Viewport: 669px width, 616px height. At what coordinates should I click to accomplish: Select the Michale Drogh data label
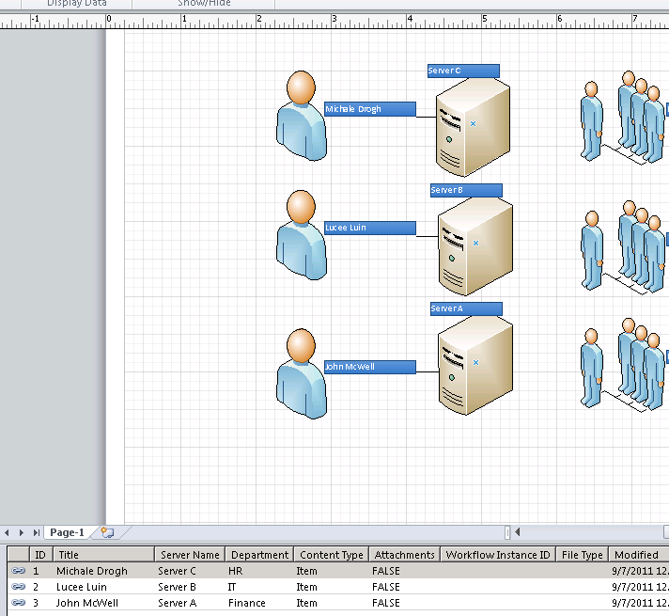click(370, 109)
